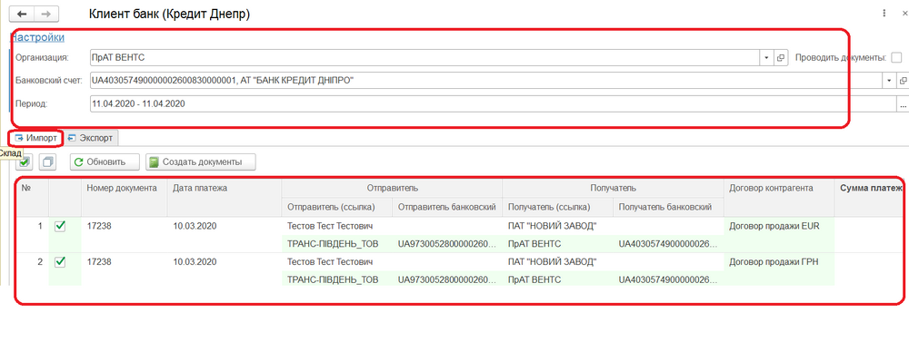Viewport: 909px width, 352px height.
Task: Select document number 17238 in row 1
Action: (99, 227)
